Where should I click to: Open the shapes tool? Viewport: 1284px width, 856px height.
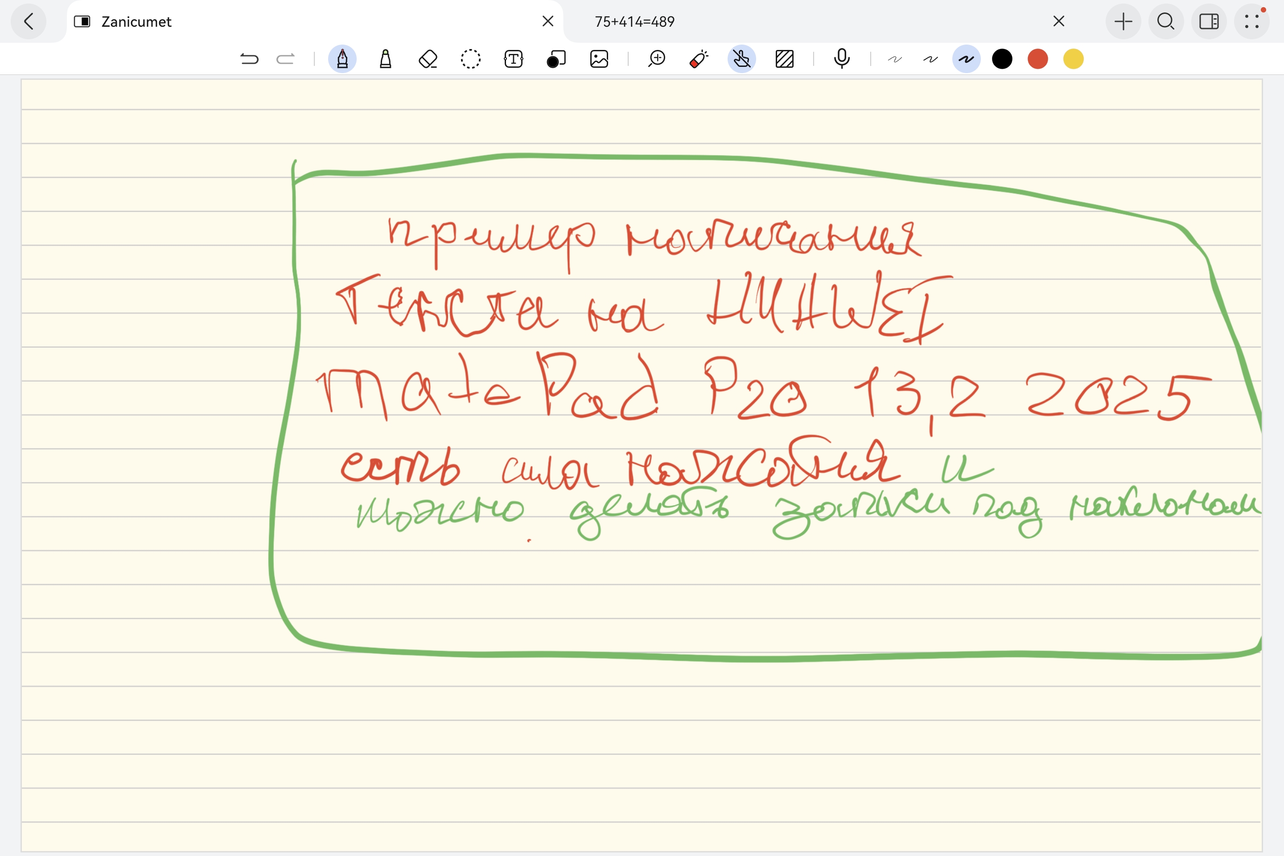pos(556,59)
